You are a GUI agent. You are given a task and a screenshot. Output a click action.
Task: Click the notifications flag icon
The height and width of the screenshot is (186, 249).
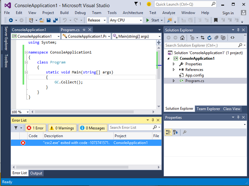pyautogui.click(x=136, y=4)
